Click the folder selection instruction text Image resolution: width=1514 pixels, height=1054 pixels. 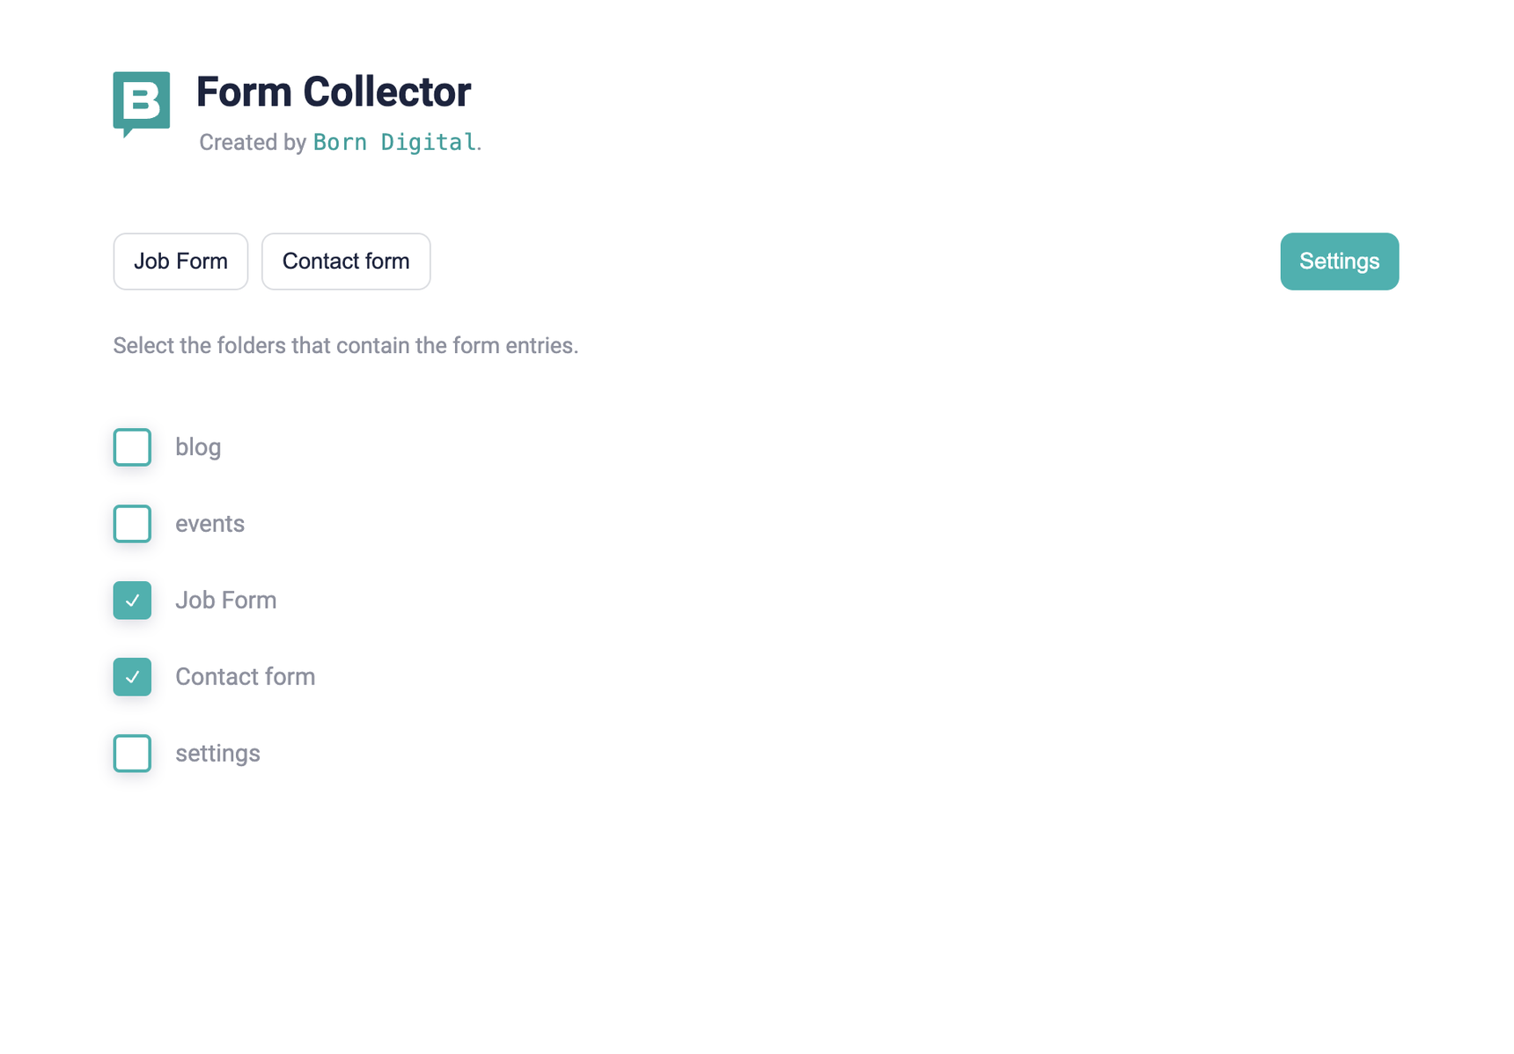coord(345,345)
